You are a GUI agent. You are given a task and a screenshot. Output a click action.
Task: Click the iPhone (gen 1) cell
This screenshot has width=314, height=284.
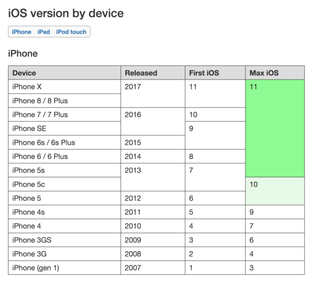point(36,268)
